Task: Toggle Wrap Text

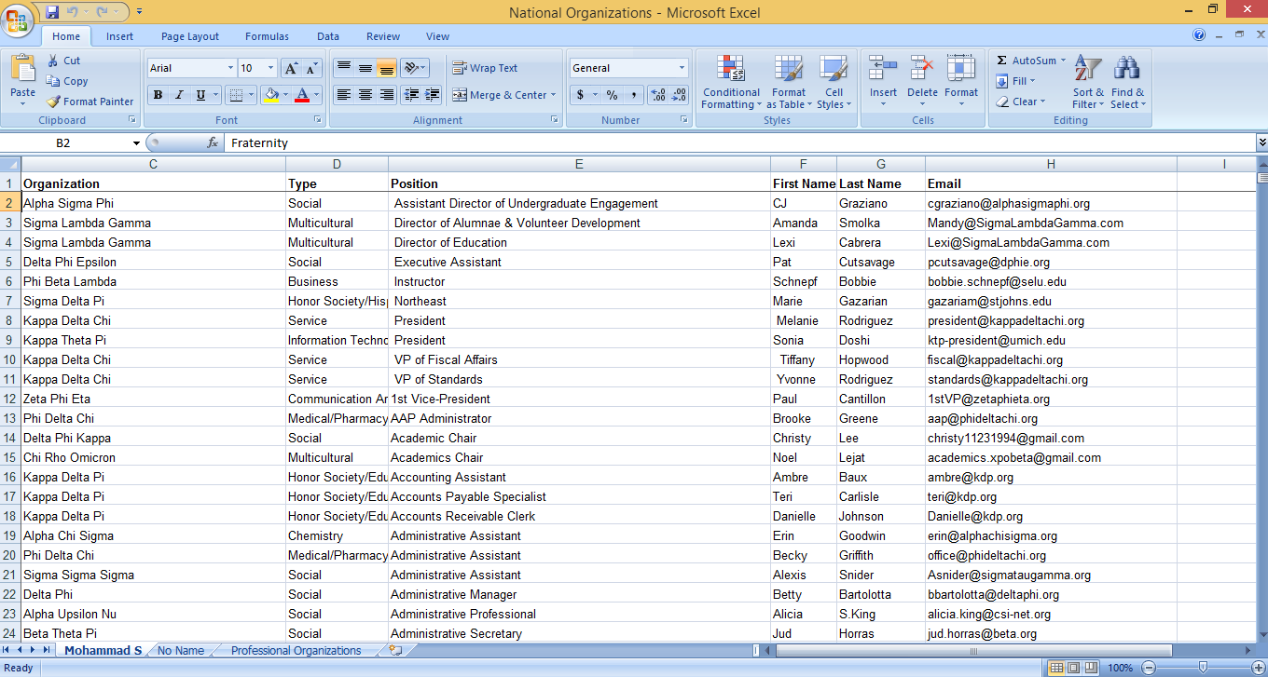Action: (485, 68)
